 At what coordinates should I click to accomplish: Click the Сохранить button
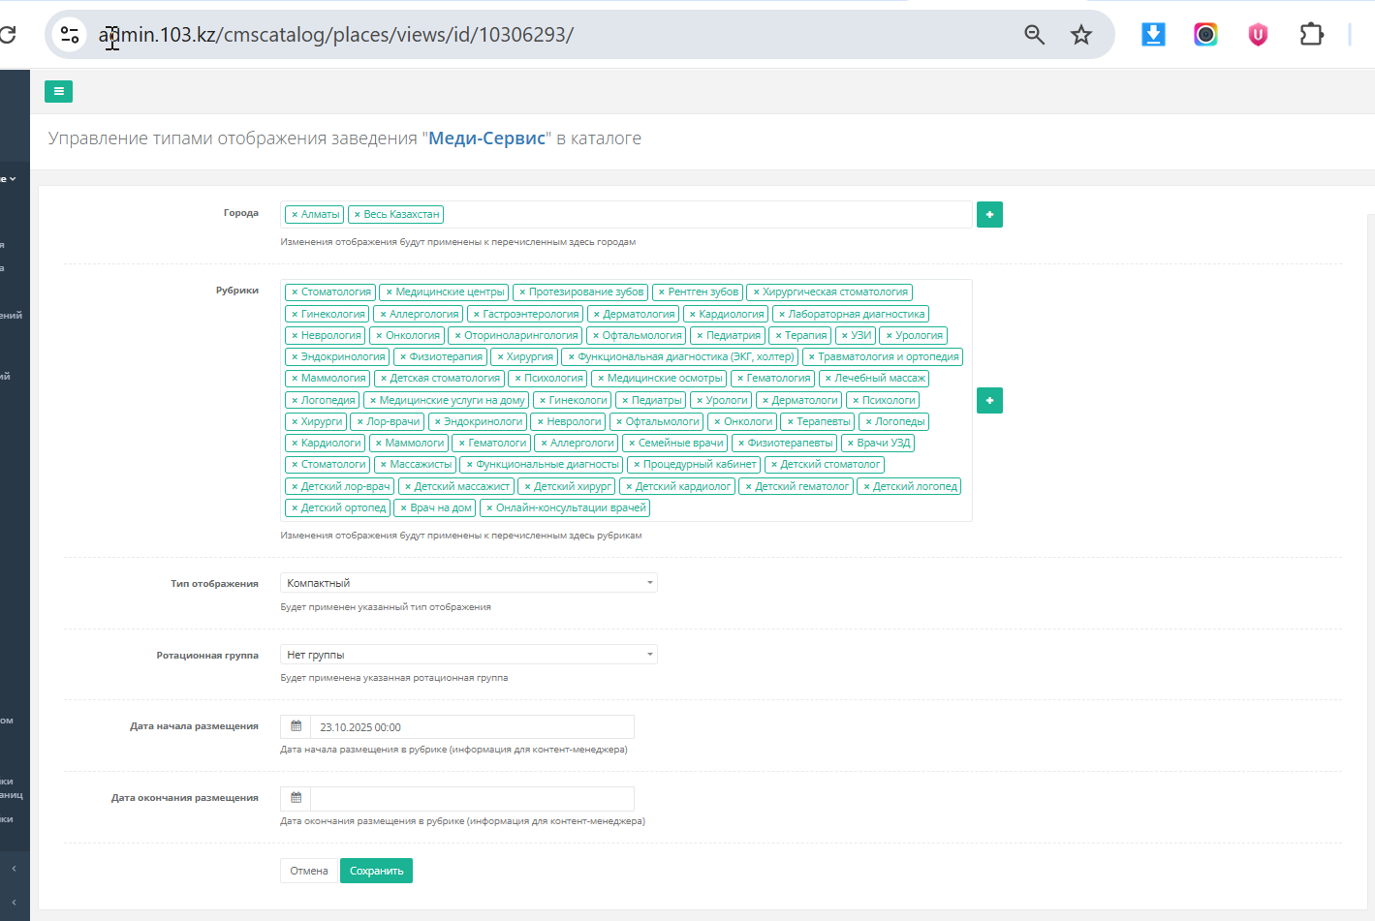tap(376, 871)
